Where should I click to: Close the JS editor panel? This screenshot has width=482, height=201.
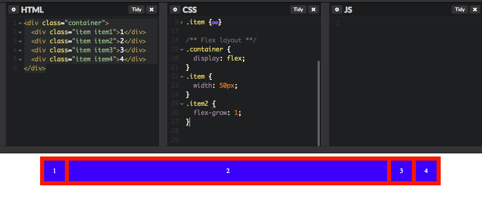click(475, 9)
